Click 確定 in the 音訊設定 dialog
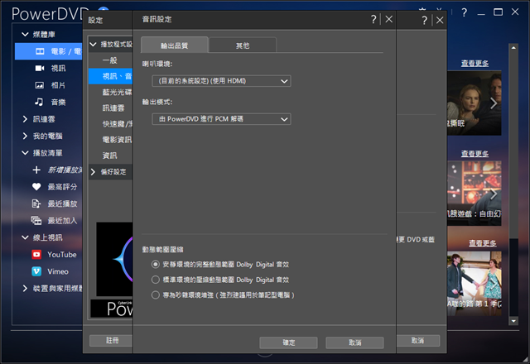 coord(289,342)
